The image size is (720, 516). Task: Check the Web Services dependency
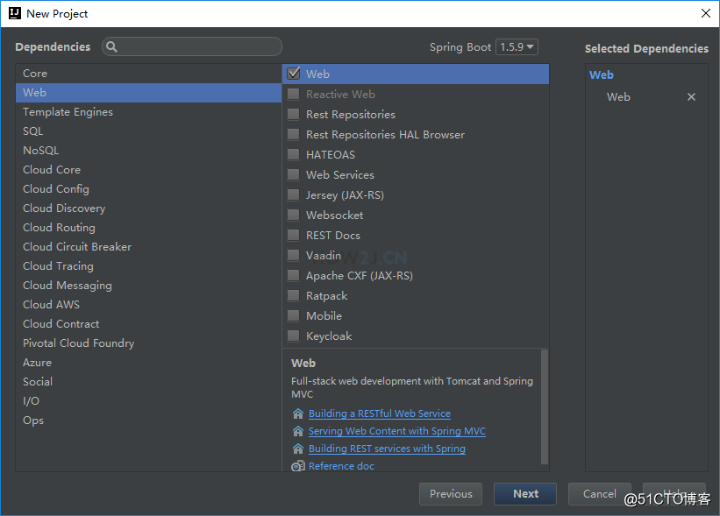pos(294,174)
